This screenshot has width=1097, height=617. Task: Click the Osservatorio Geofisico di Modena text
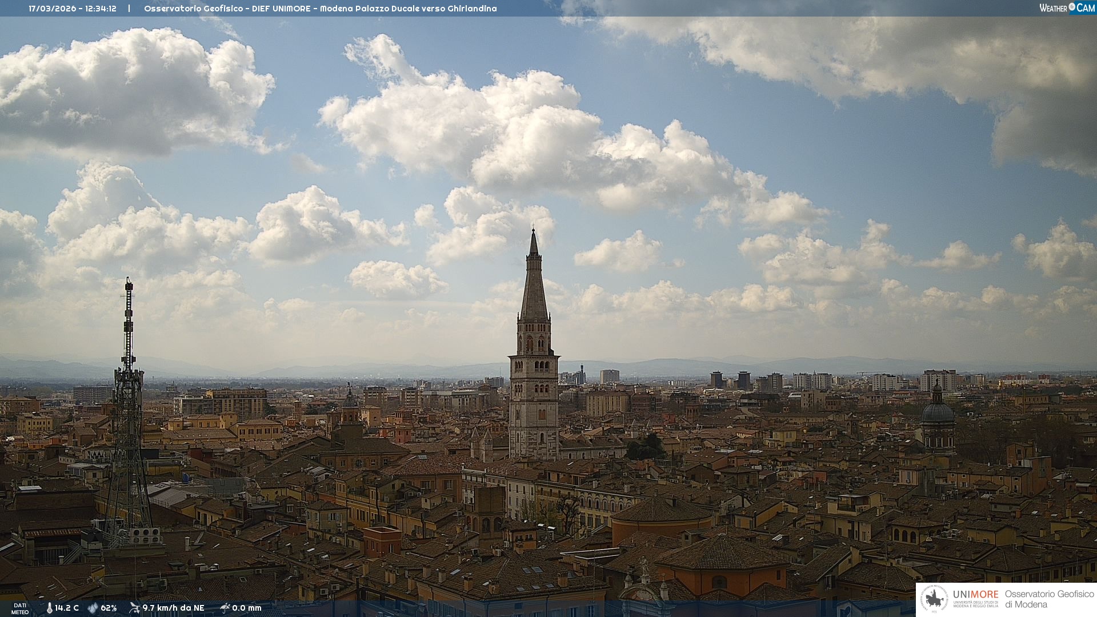[1048, 599]
